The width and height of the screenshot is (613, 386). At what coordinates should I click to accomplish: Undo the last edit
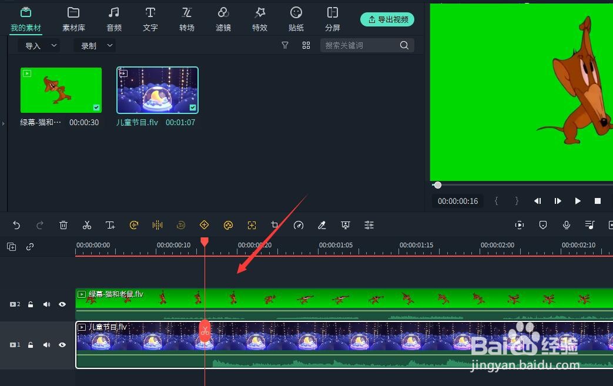pos(16,225)
